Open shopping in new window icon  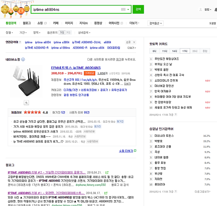45,23
